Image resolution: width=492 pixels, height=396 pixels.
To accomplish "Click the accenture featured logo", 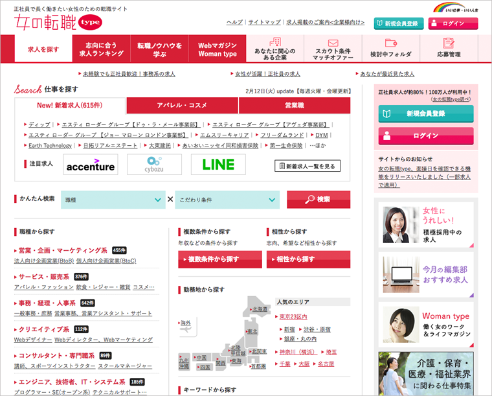I will click(x=91, y=164).
